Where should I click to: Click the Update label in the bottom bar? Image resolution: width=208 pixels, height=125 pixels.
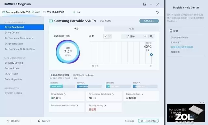coord(15,121)
